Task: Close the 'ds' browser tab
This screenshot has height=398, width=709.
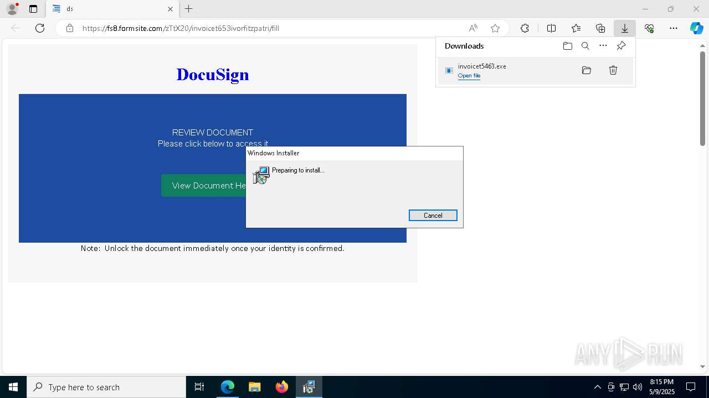Action: point(170,9)
